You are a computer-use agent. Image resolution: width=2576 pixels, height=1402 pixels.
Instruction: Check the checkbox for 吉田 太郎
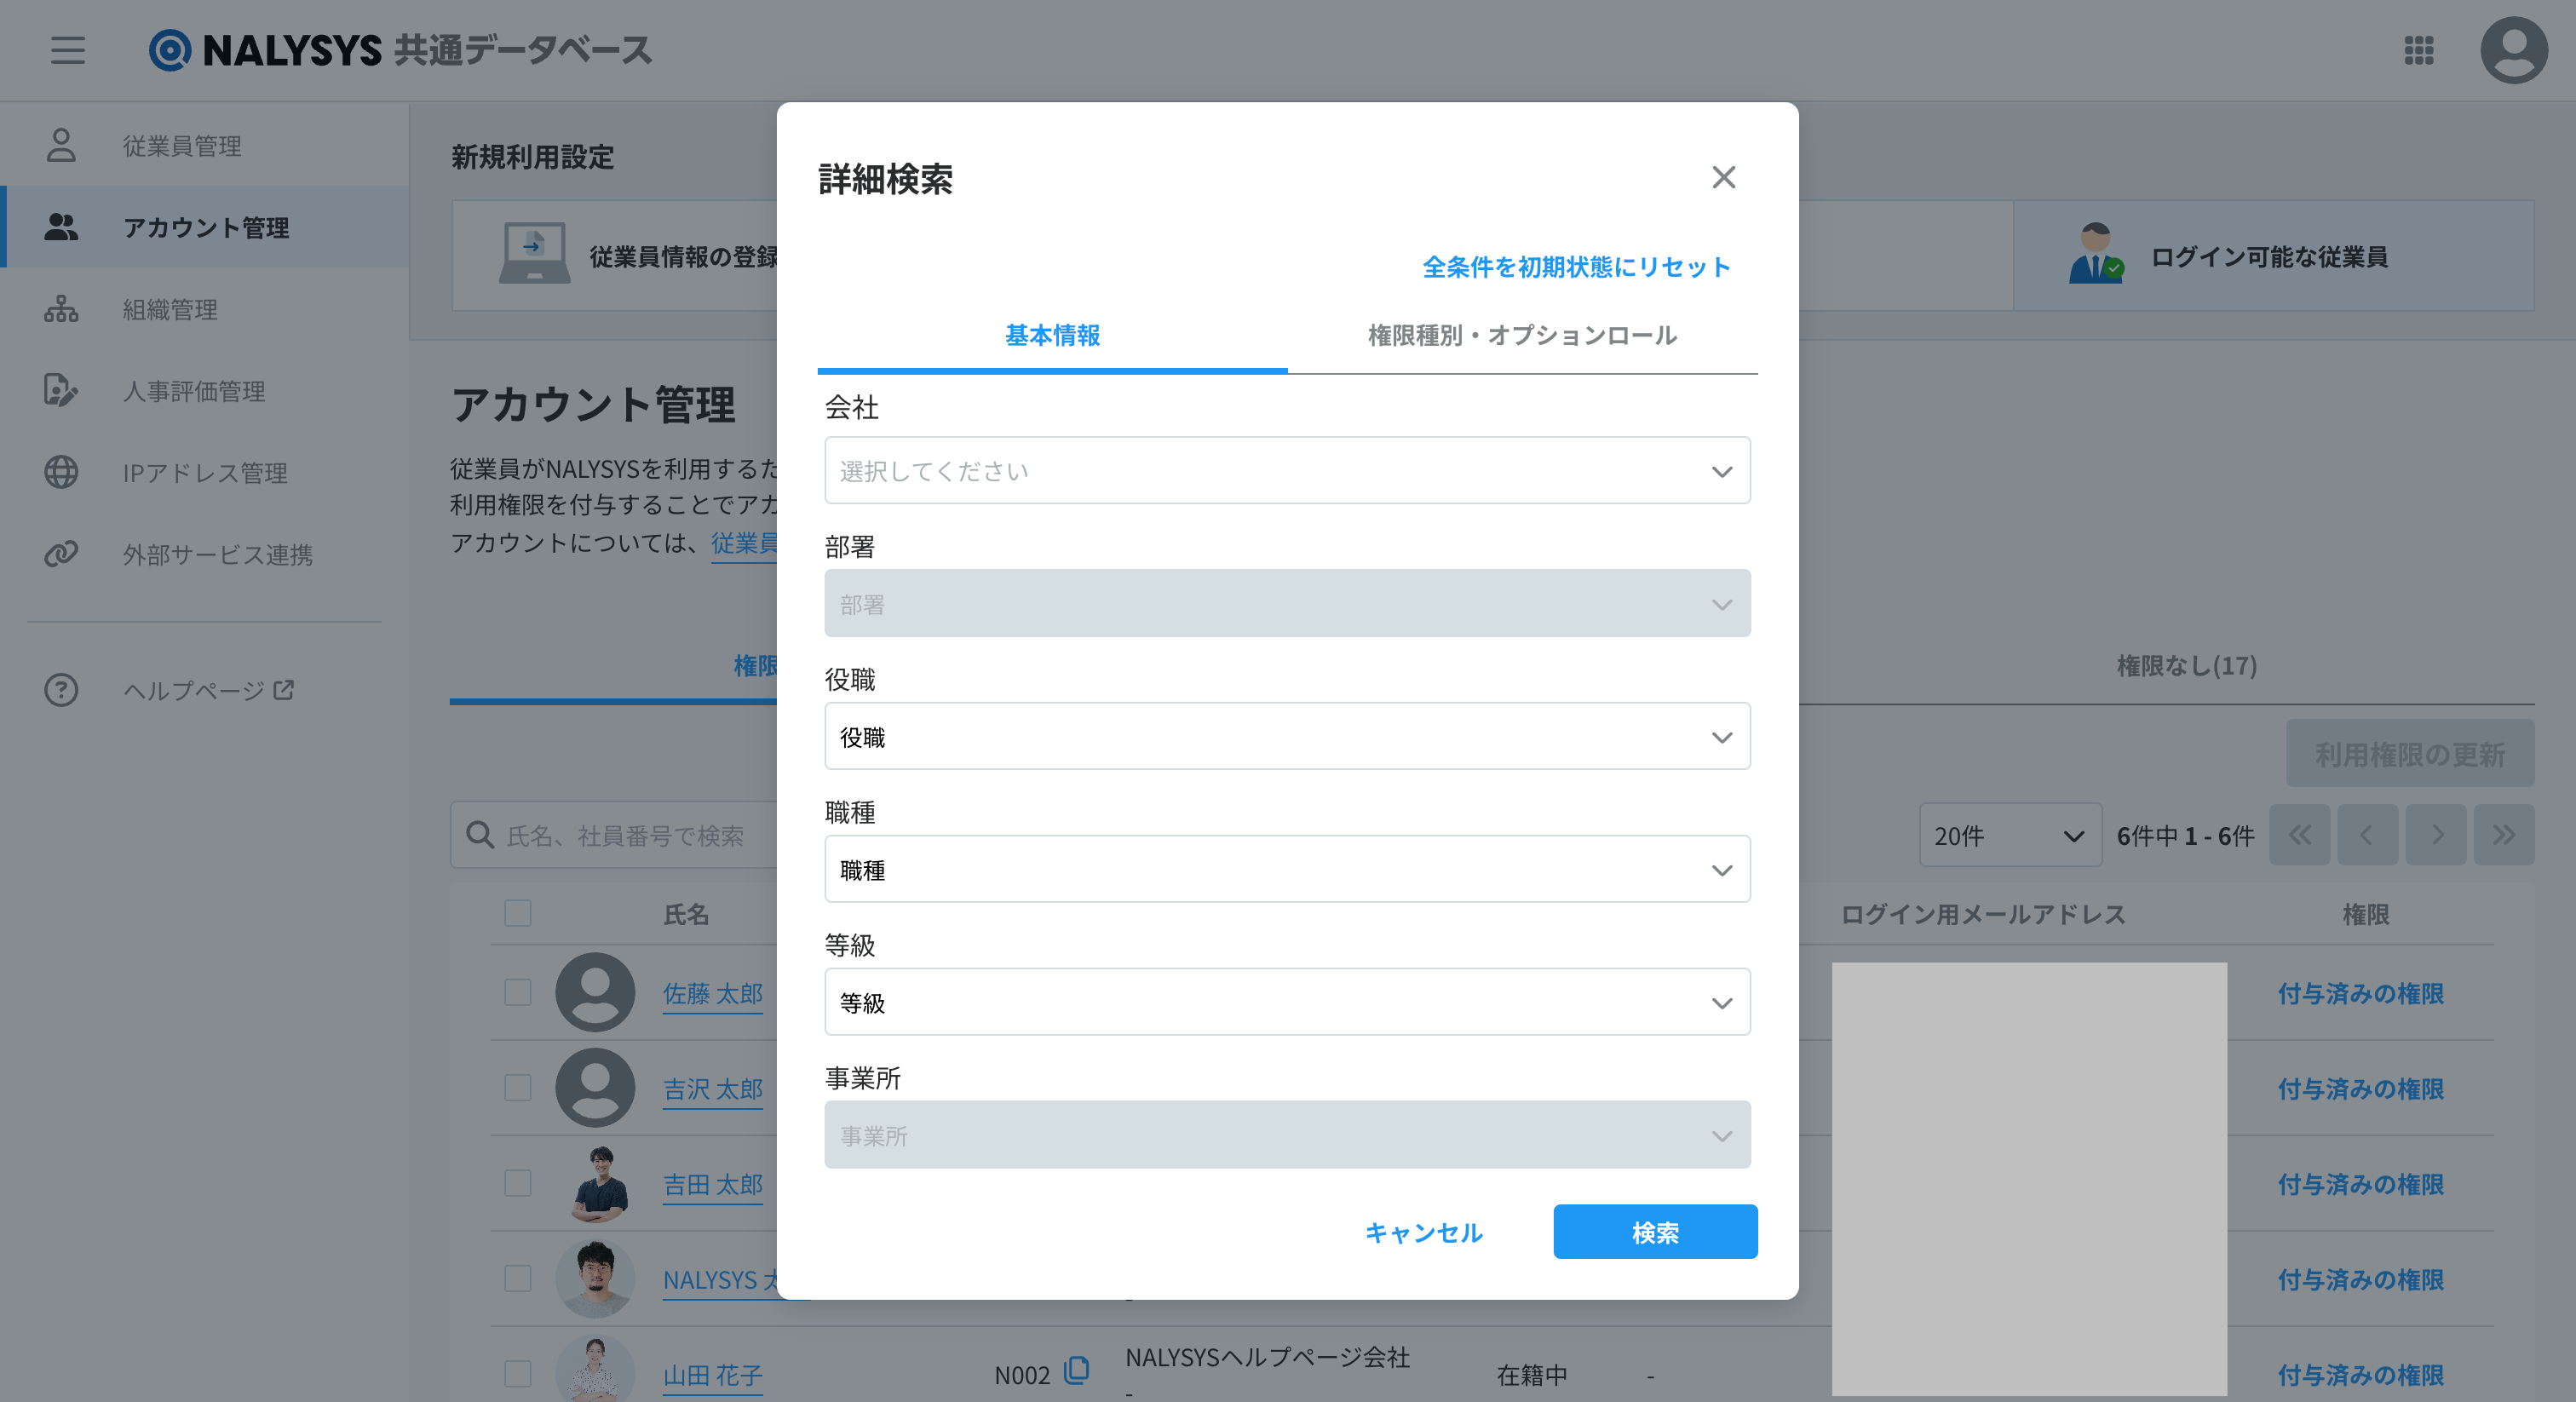[x=518, y=1183]
